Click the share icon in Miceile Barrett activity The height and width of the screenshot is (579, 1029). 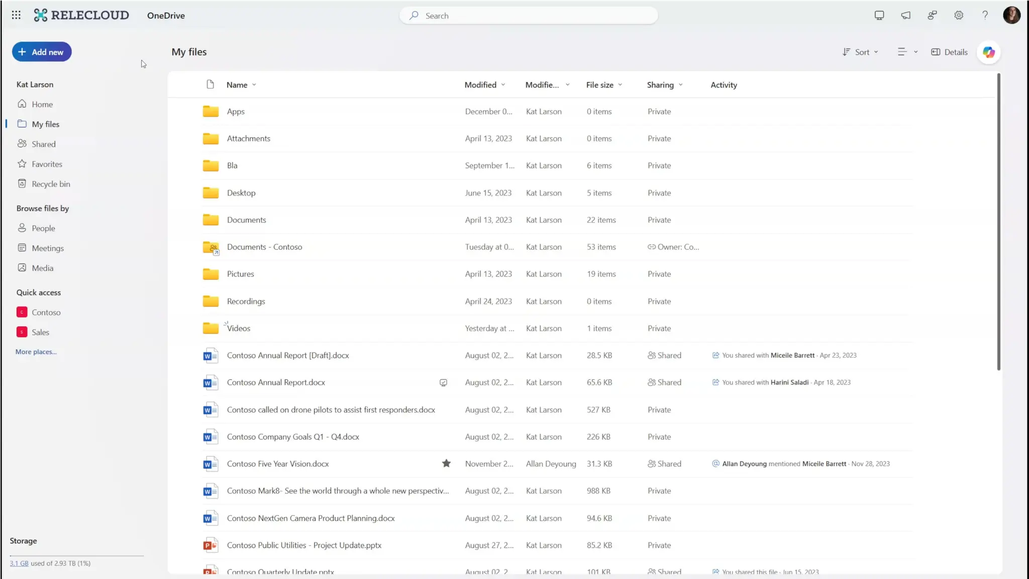coord(715,355)
